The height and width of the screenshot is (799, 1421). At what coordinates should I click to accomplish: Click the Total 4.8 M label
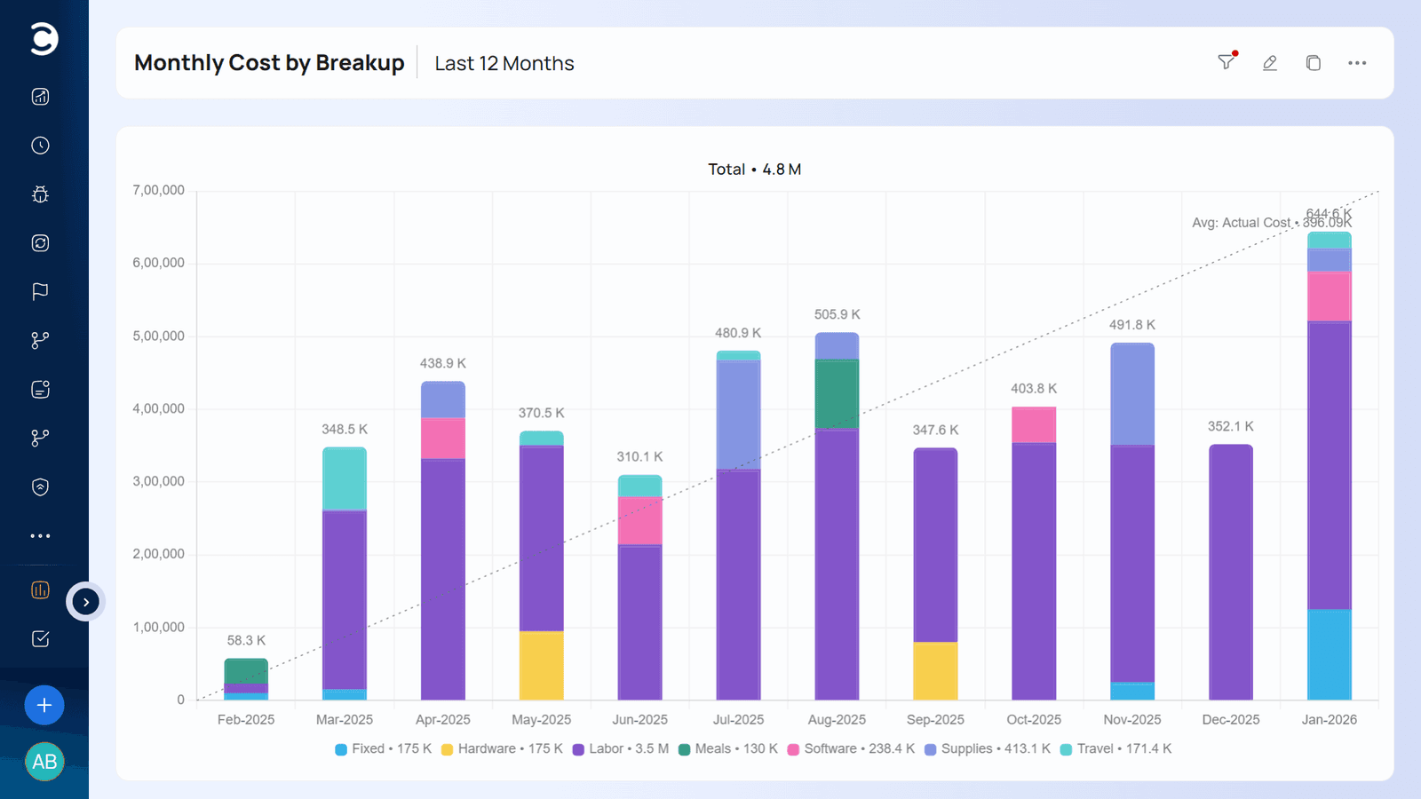[754, 169]
